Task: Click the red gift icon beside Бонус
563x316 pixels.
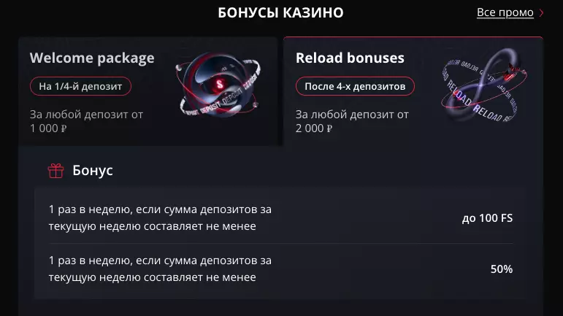Action: (55, 171)
